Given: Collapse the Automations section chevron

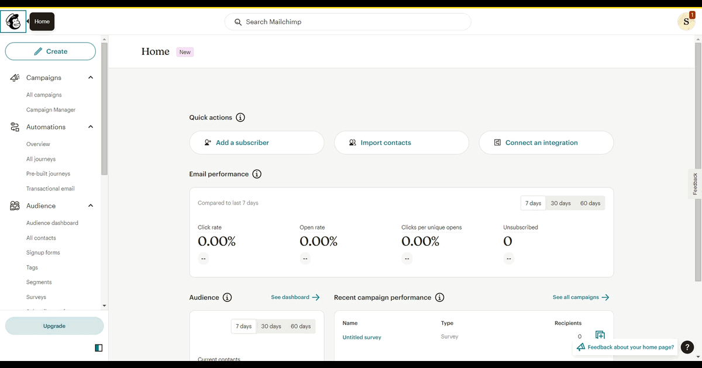Looking at the screenshot, I should click(91, 127).
